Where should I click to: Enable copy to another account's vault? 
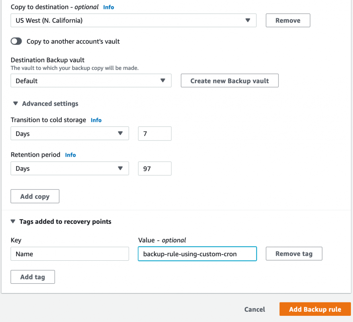click(16, 41)
